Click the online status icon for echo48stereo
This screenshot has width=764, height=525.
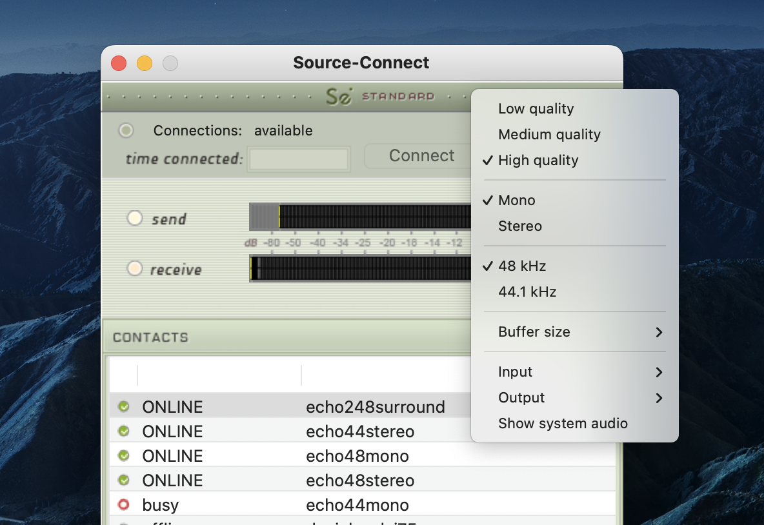pos(124,480)
